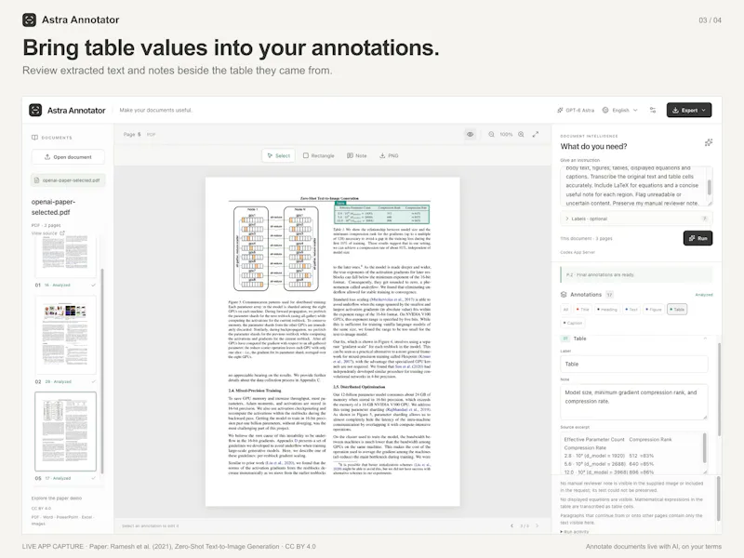This screenshot has width=744, height=558.
Task: Open the English language dropdown
Action: point(619,110)
